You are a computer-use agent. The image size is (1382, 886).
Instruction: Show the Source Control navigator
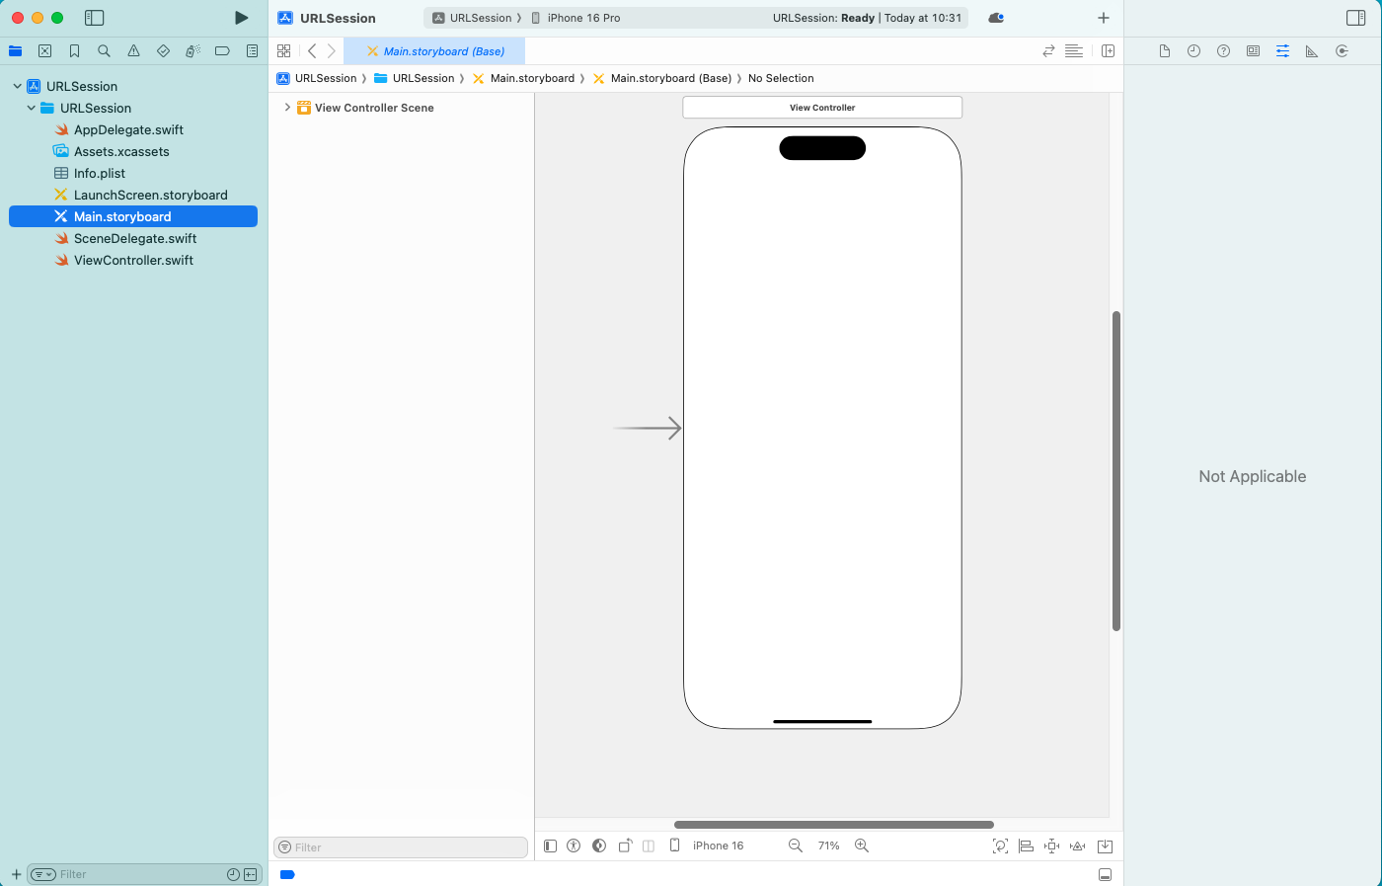(x=44, y=51)
